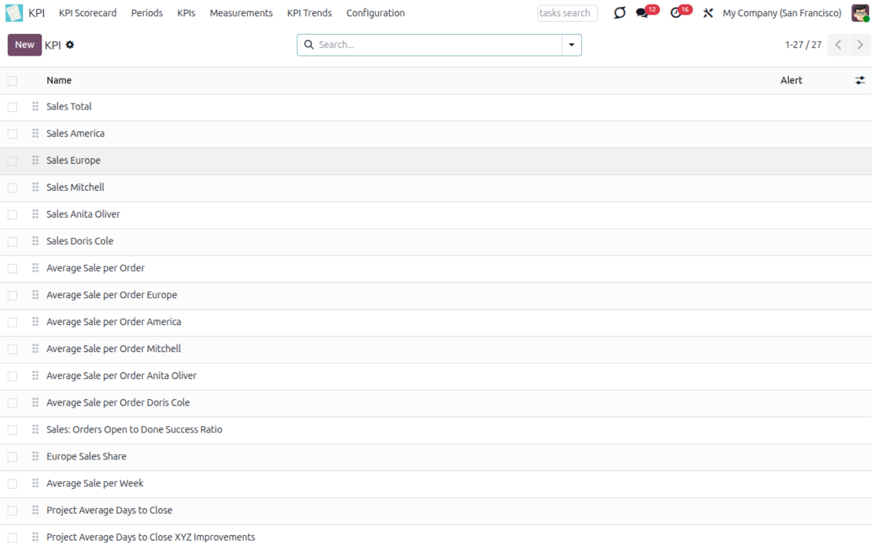Open the Configuration menu
The height and width of the screenshot is (549, 872).
pyautogui.click(x=375, y=13)
